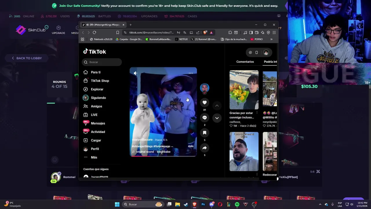Click BACK TO LOBBY on Skin.Club
371x209 pixels.
tap(27, 58)
